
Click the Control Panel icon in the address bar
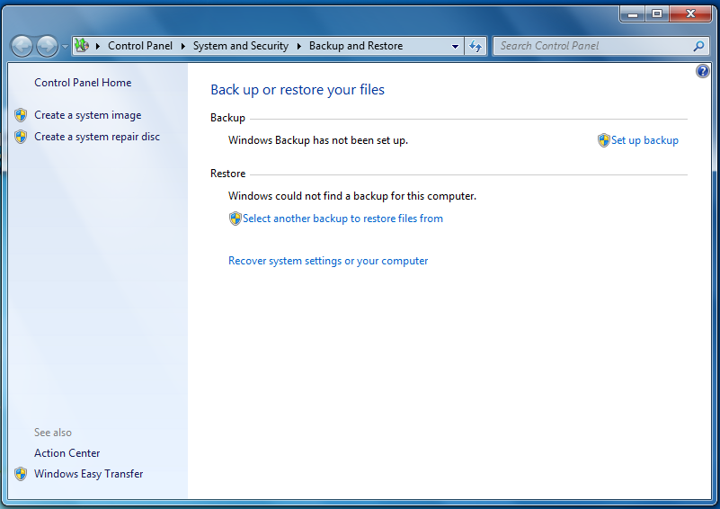pyautogui.click(x=82, y=45)
